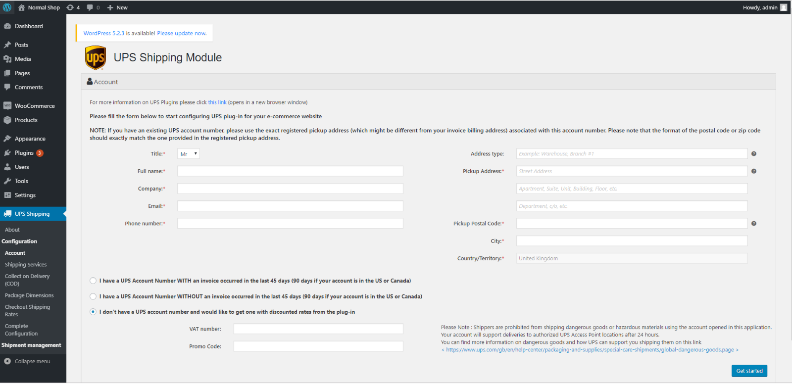Image resolution: width=792 pixels, height=384 pixels.
Task: Click the WordPress logo icon
Action: point(7,7)
